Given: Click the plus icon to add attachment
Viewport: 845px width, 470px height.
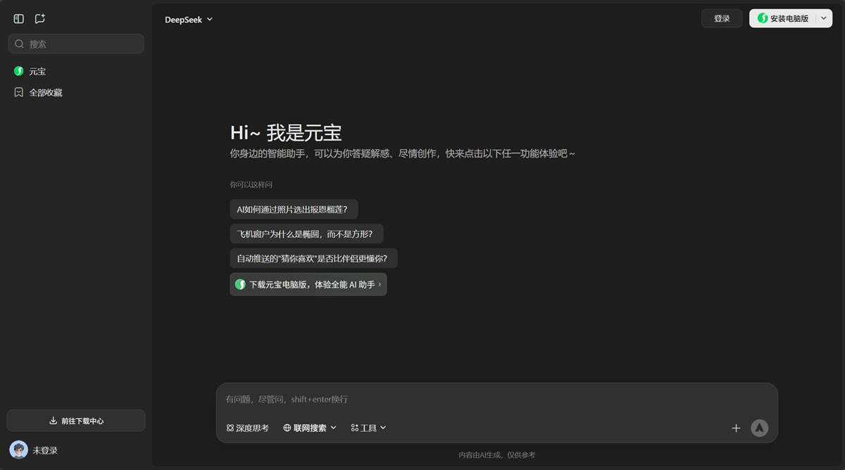Looking at the screenshot, I should (736, 428).
